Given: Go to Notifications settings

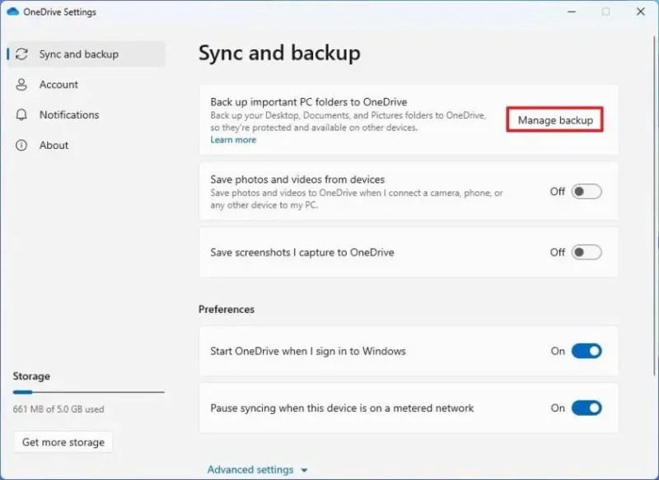Looking at the screenshot, I should (x=86, y=114).
